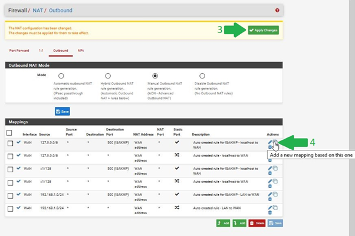Delete the LAN to WAN mapping via trash

tap(270, 211)
